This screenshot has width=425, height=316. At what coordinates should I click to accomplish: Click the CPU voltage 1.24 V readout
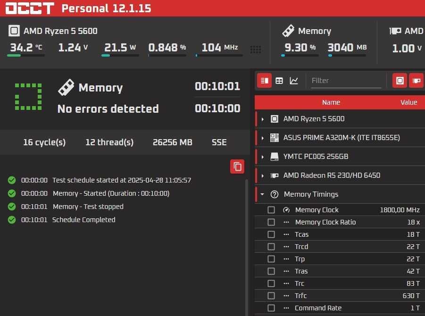click(73, 48)
